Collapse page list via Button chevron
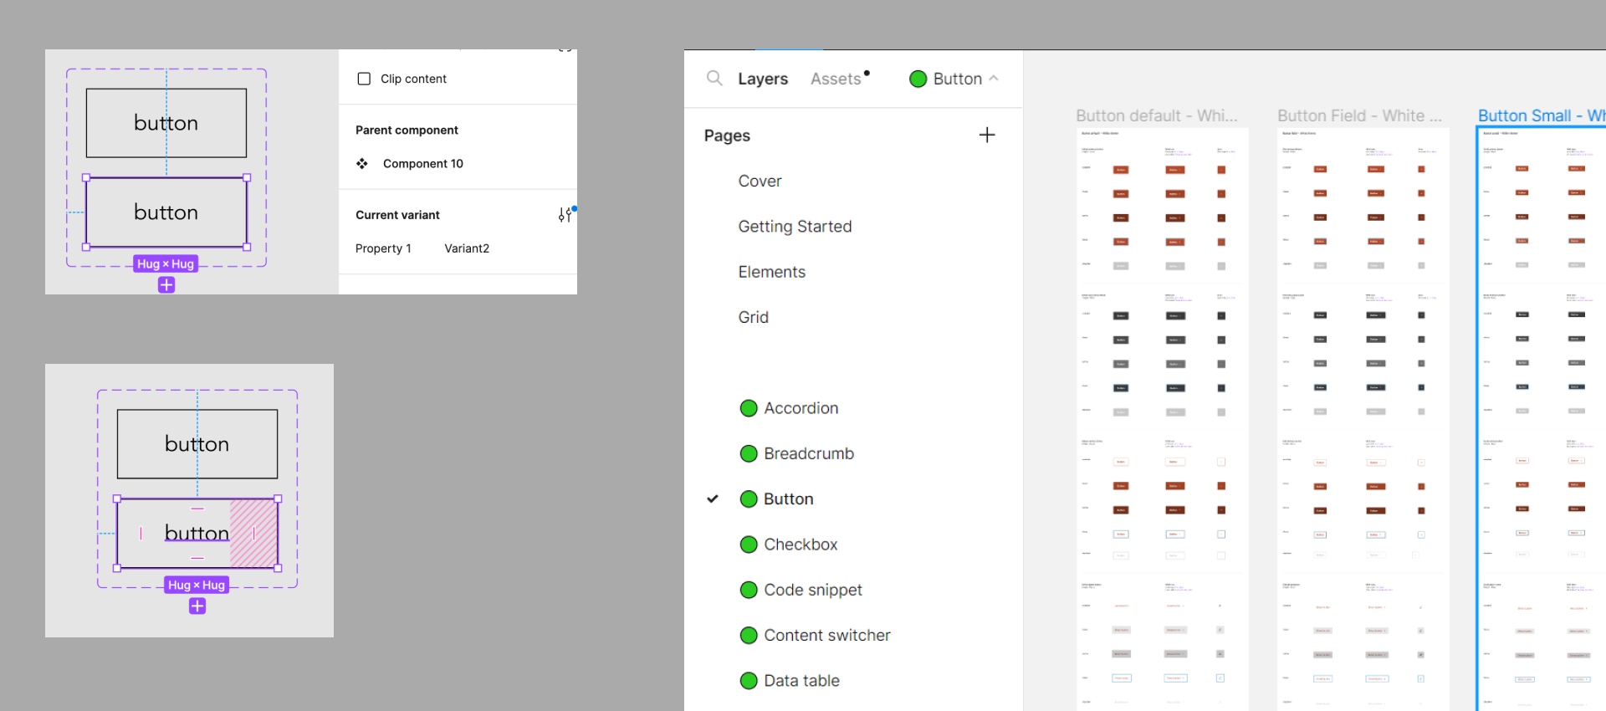 pos(994,79)
